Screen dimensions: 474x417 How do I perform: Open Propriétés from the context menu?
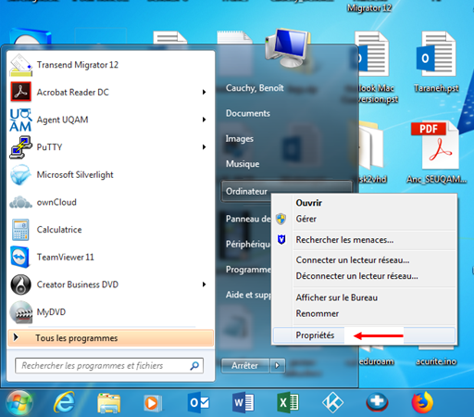pos(364,335)
